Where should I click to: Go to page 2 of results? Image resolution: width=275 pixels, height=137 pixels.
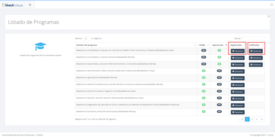pyautogui.click(x=252, y=119)
